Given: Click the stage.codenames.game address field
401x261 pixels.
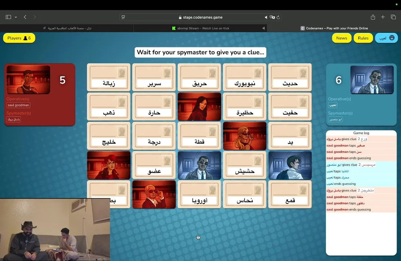Looking at the screenshot, I should 201,17.
